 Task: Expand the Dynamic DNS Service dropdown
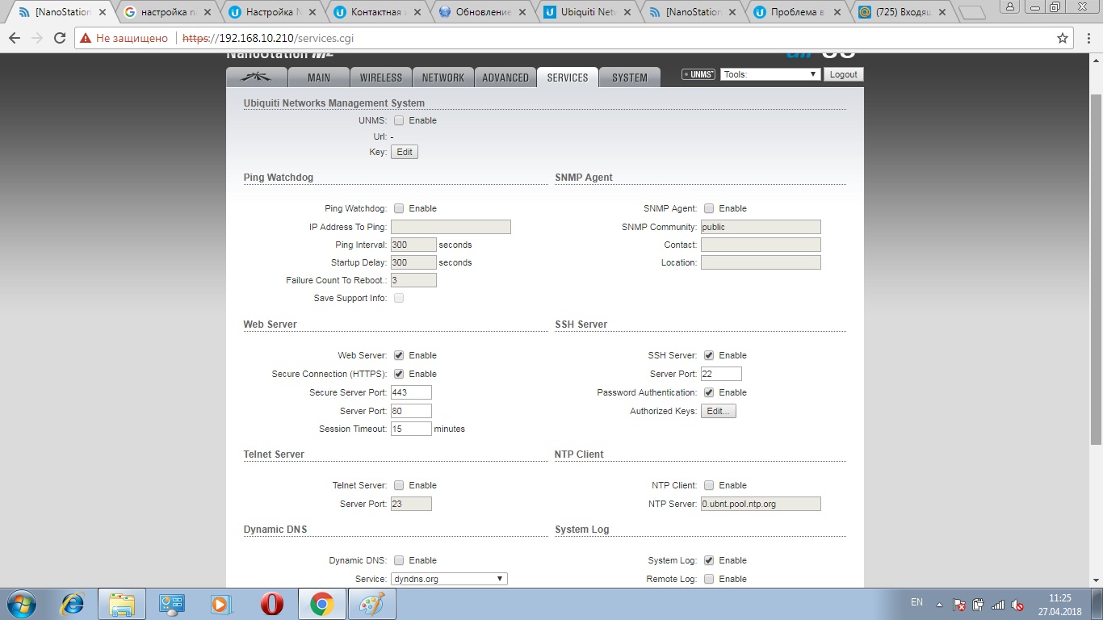pos(449,579)
